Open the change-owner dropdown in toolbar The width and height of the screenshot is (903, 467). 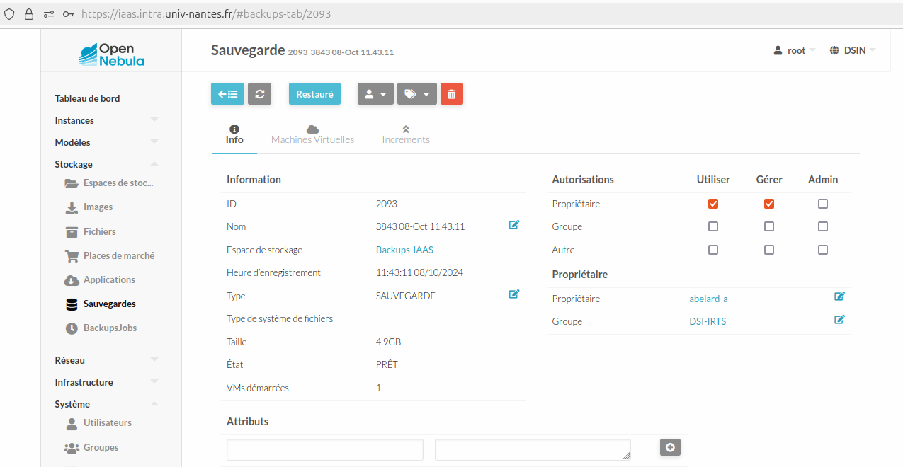[375, 93]
